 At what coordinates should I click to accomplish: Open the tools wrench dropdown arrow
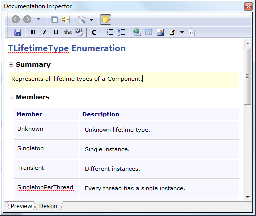click(91, 20)
